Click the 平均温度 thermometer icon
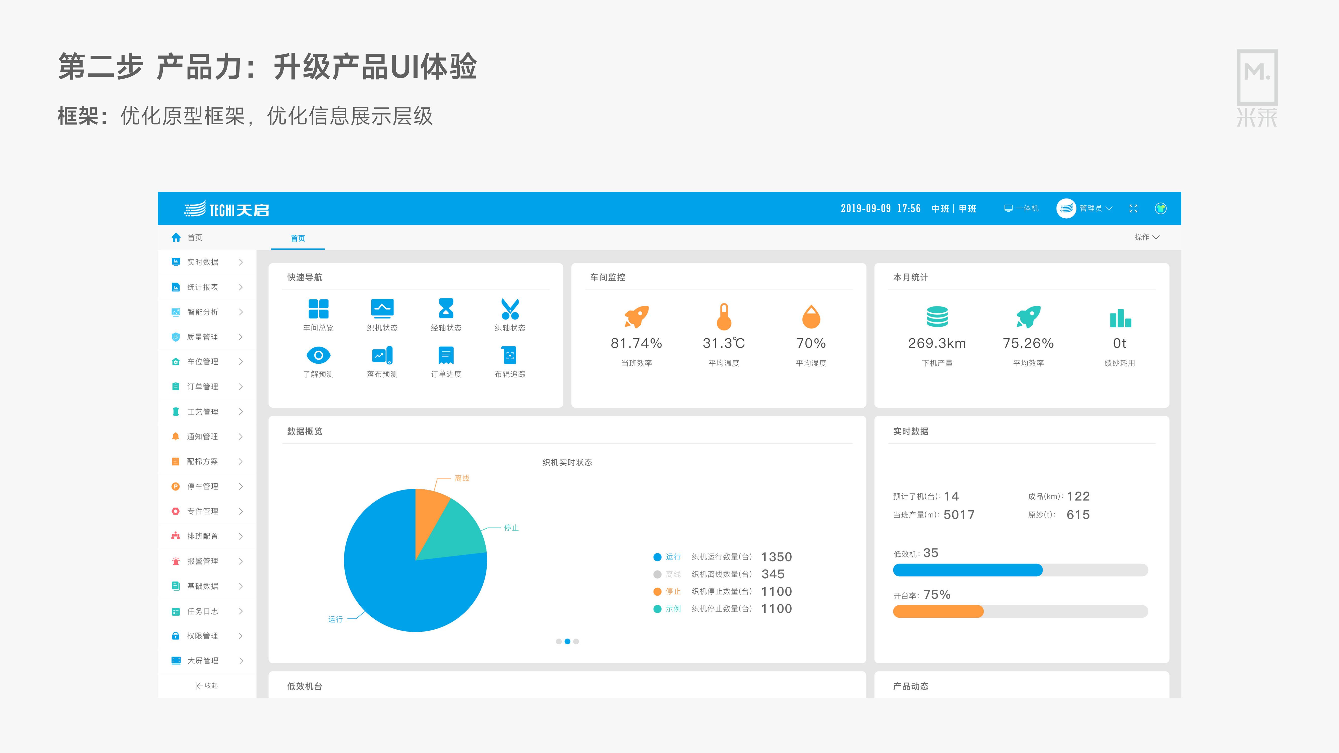Image resolution: width=1339 pixels, height=753 pixels. coord(724,317)
